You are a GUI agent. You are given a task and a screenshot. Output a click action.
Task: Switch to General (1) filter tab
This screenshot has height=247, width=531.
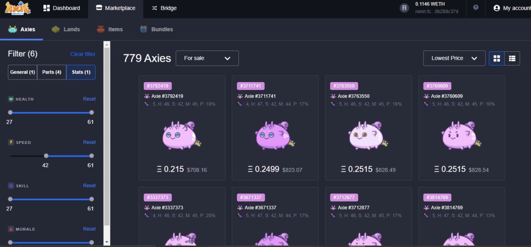[x=23, y=72]
